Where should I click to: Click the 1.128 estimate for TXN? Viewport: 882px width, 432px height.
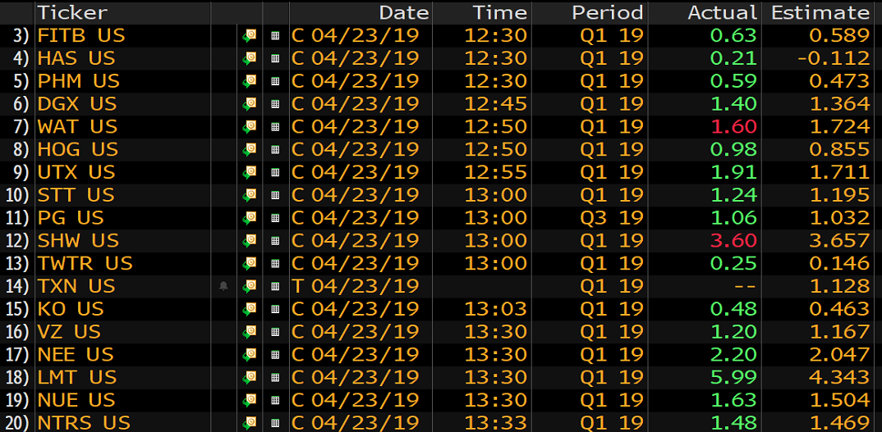(x=839, y=286)
